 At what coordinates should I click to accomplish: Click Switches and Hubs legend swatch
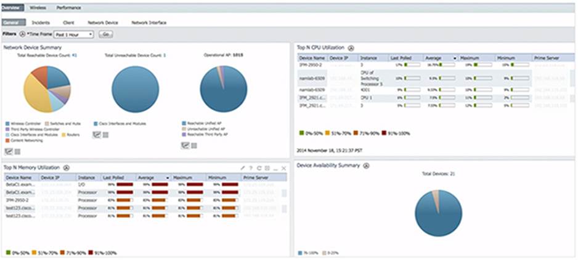(x=47, y=124)
